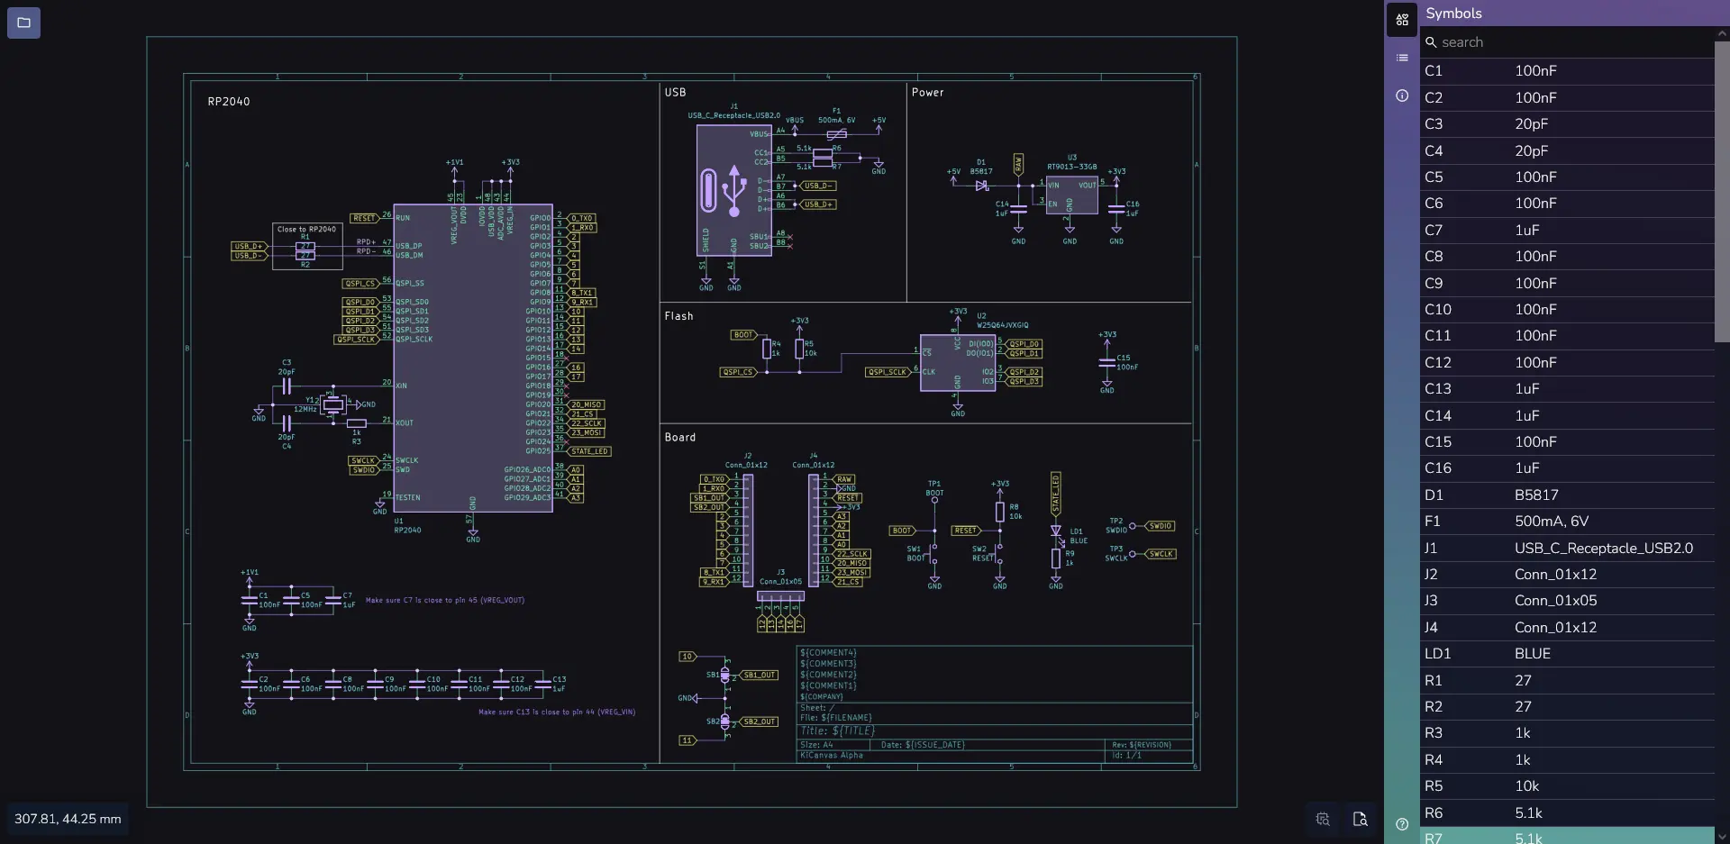This screenshot has height=844, width=1730.
Task: Select row R6 5.1k in Symbols list
Action: 1567,812
